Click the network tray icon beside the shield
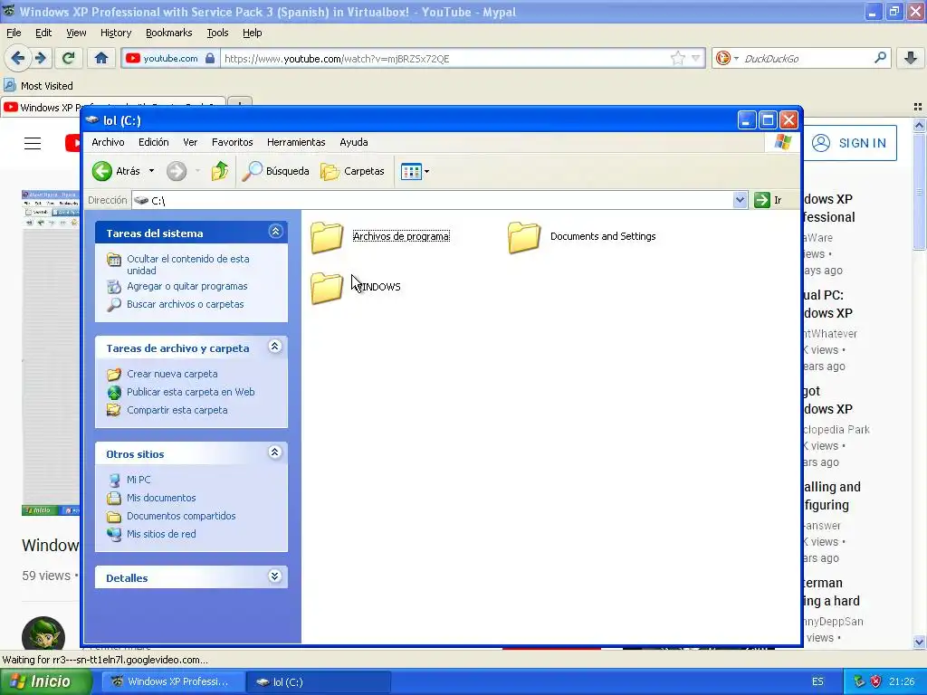 pos(859,681)
